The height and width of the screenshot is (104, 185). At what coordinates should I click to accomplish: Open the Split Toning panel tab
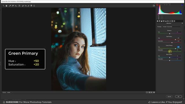166,21
